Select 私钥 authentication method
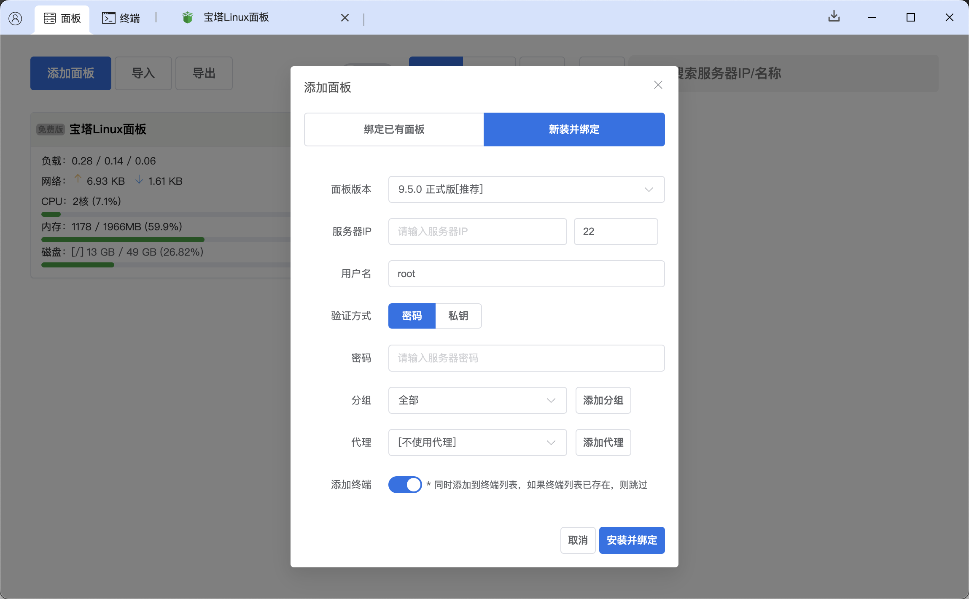Viewport: 969px width, 599px height. pyautogui.click(x=458, y=316)
